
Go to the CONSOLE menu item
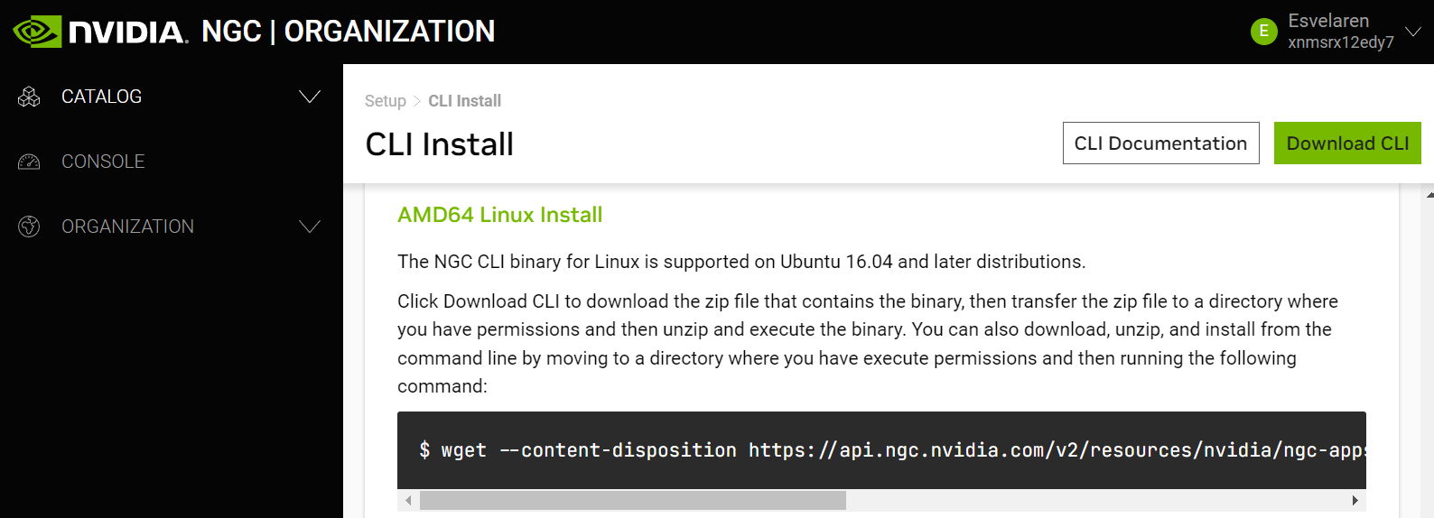103,162
